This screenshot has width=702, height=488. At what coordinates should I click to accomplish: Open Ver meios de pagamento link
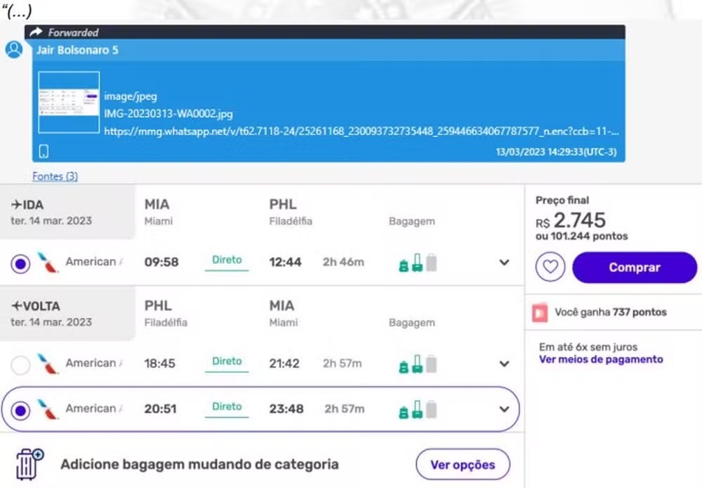pyautogui.click(x=600, y=360)
